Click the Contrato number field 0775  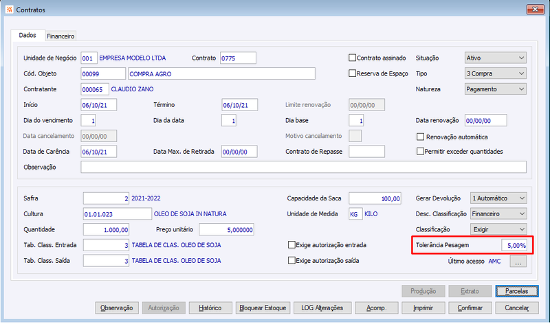click(238, 58)
